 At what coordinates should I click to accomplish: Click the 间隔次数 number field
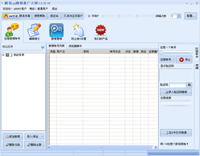coord(174,16)
